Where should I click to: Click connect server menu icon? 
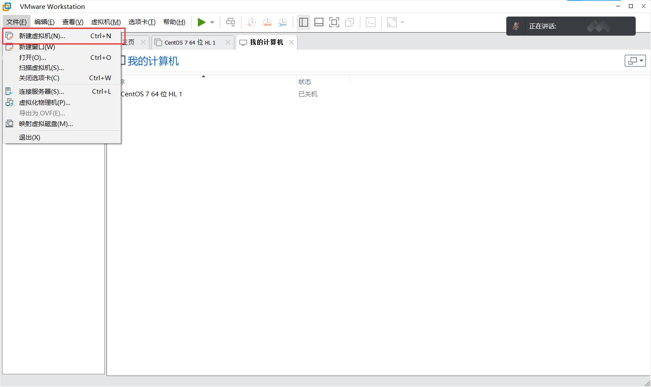[9, 91]
